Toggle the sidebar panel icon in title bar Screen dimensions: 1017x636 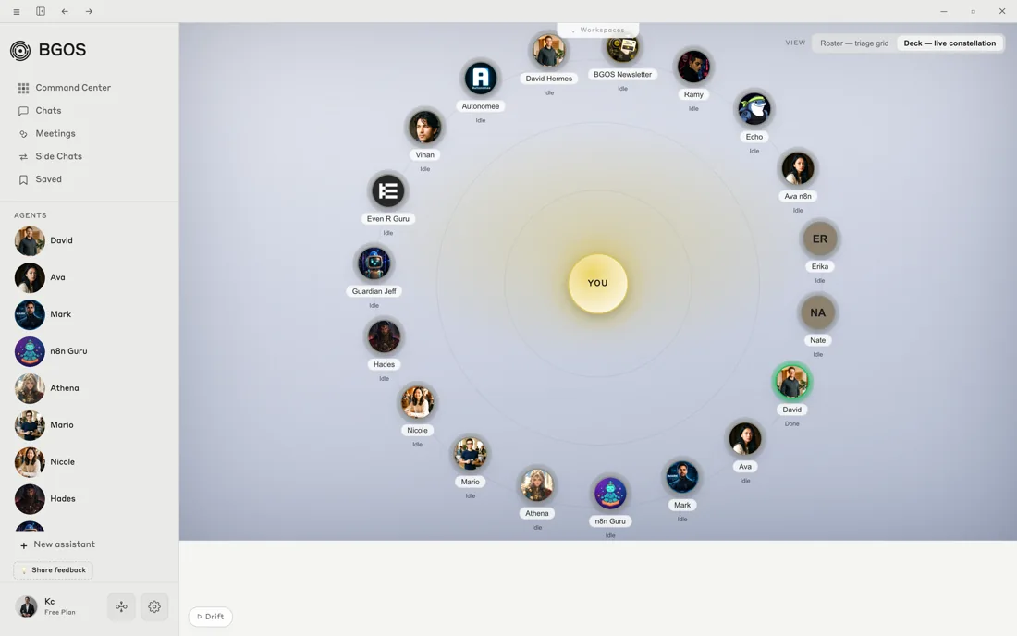(41, 11)
